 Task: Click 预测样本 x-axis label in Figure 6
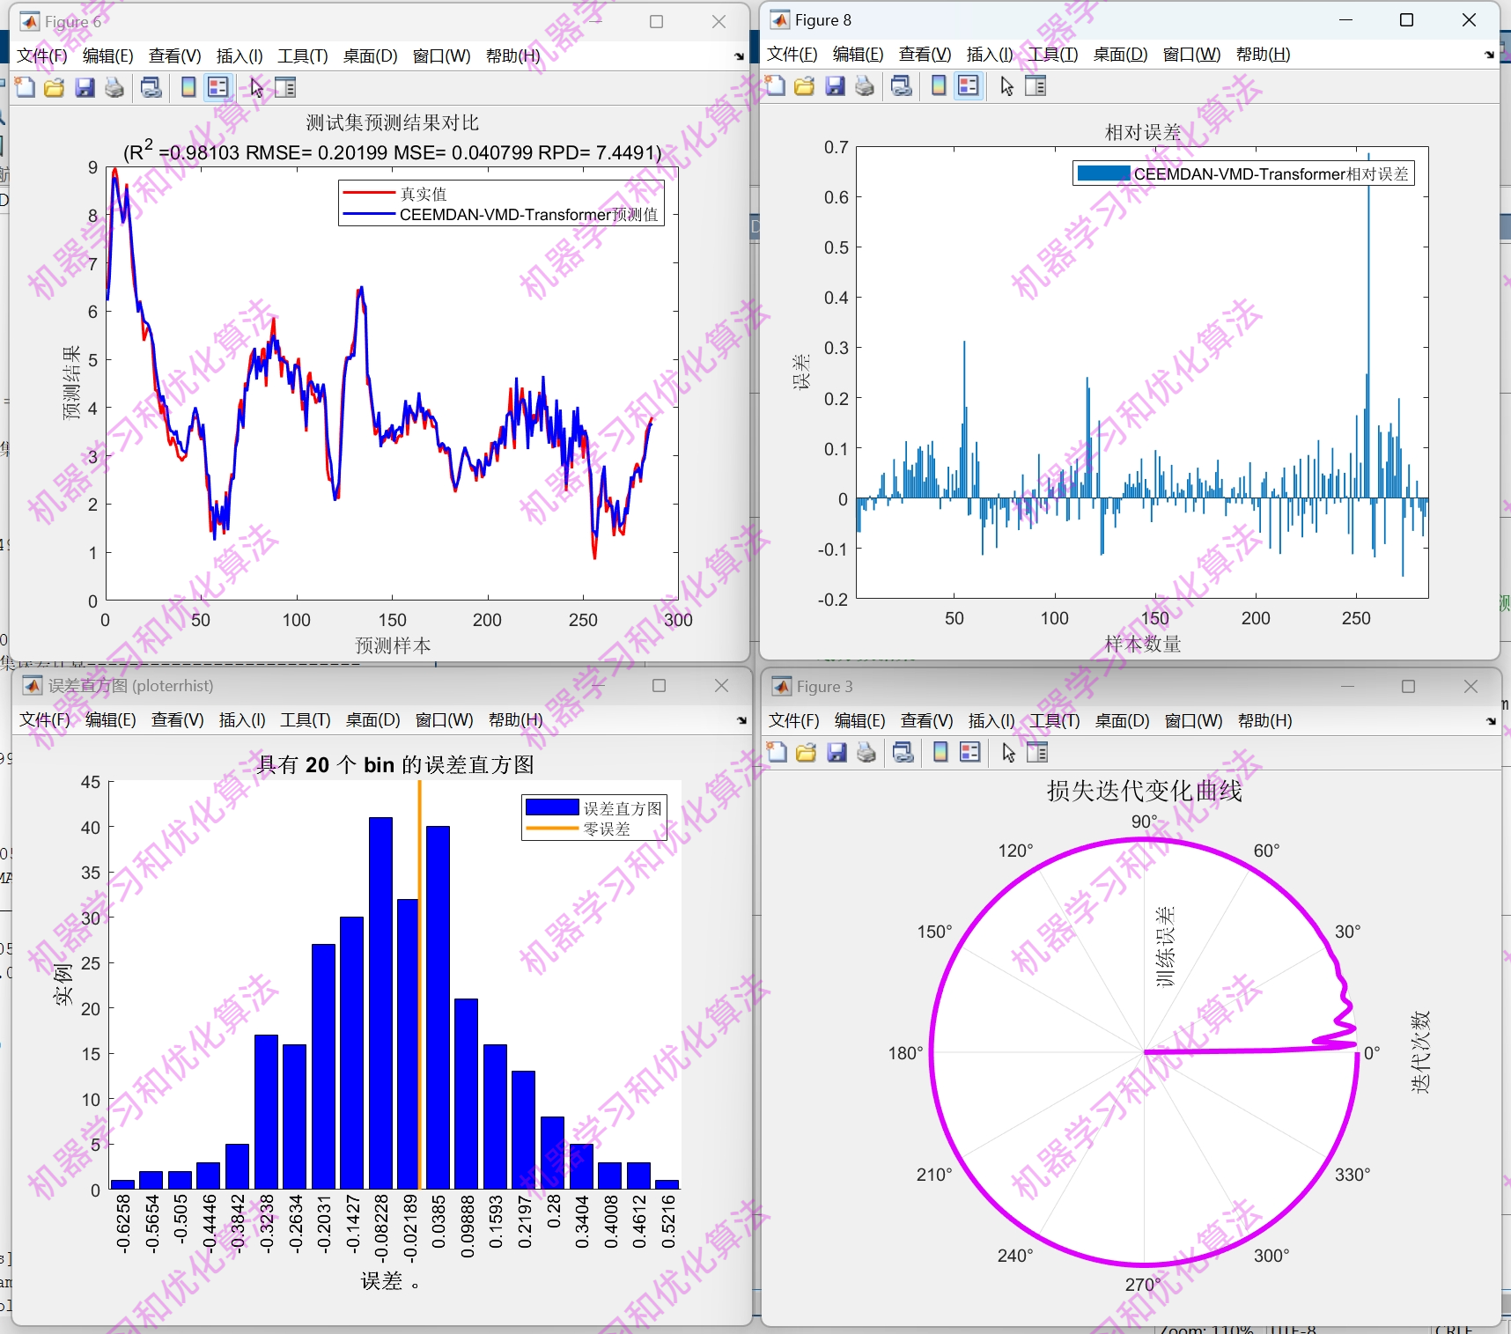pyautogui.click(x=393, y=645)
